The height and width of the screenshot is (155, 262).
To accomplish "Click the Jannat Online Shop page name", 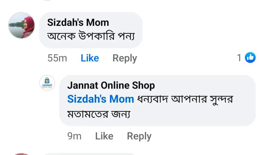I will tap(111, 85).
